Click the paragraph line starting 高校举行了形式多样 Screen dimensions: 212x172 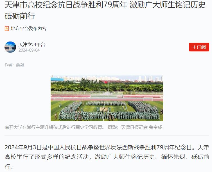tap(107, 157)
